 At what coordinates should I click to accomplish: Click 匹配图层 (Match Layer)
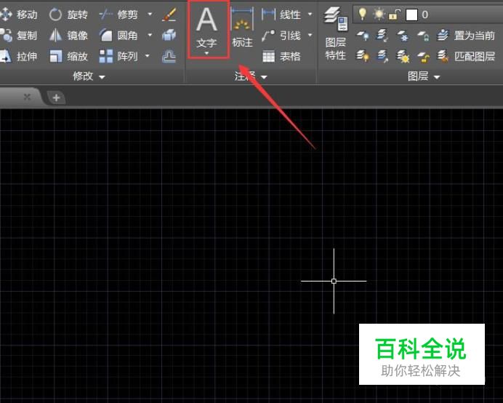[466, 57]
